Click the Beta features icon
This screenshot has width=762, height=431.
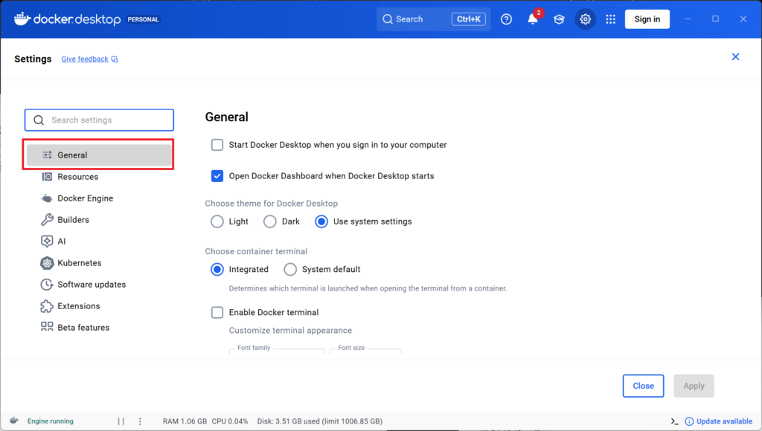click(47, 327)
